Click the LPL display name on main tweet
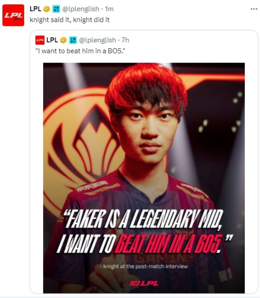 tap(35, 9)
